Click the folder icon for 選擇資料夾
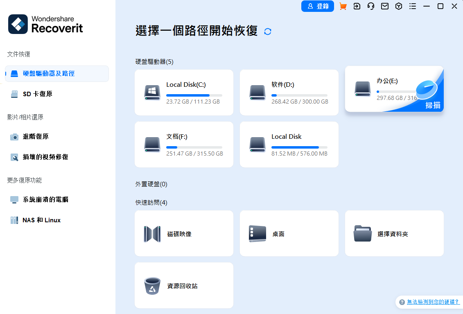Image resolution: width=463 pixels, height=314 pixels. pos(362,233)
